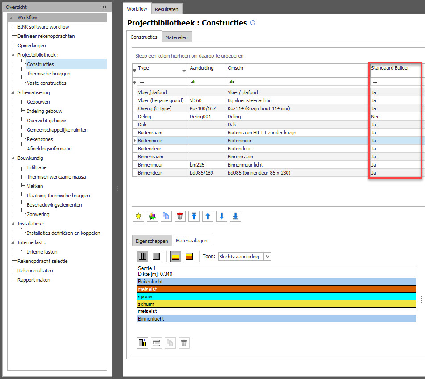Click the copy construction icon above Eigenschappen
Screen dimensions: 425x379
(x=166, y=217)
